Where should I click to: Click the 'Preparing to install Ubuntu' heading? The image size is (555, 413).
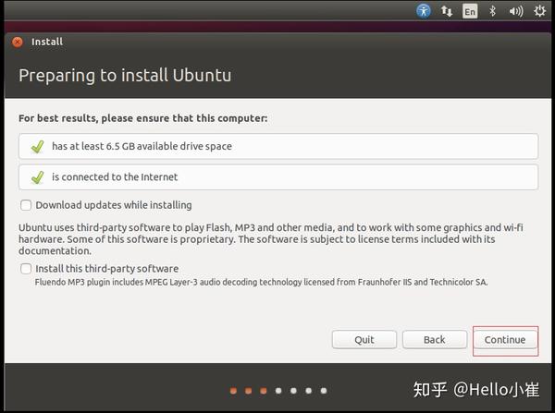(125, 76)
